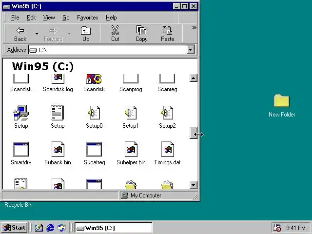Click the Cut scissors icon
This screenshot has width=312, height=234.
(x=115, y=30)
